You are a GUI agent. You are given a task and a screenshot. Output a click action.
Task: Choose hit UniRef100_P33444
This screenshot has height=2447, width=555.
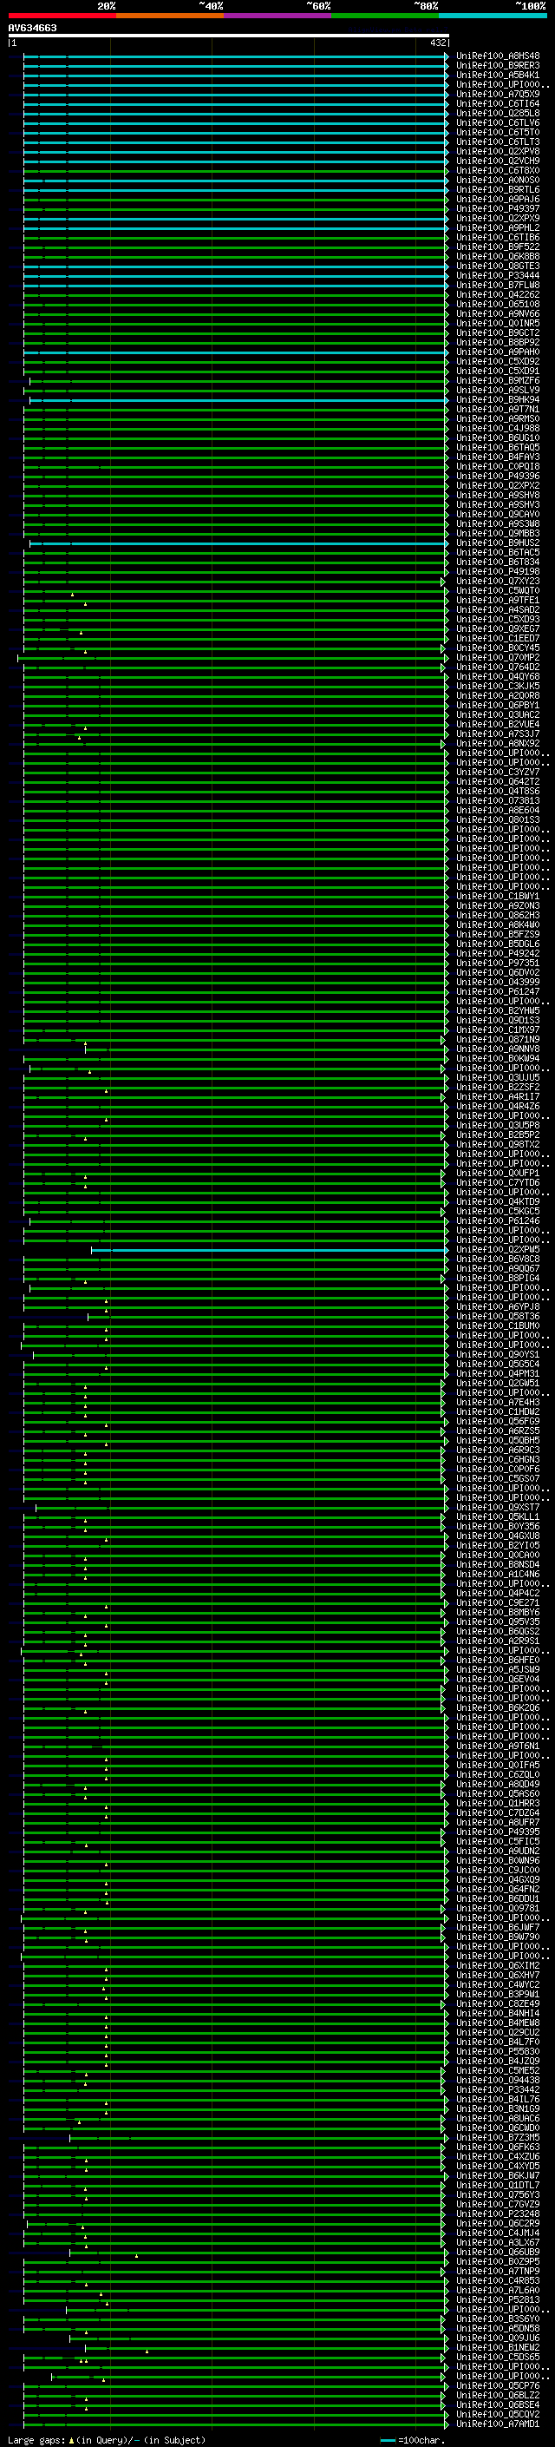point(498,275)
